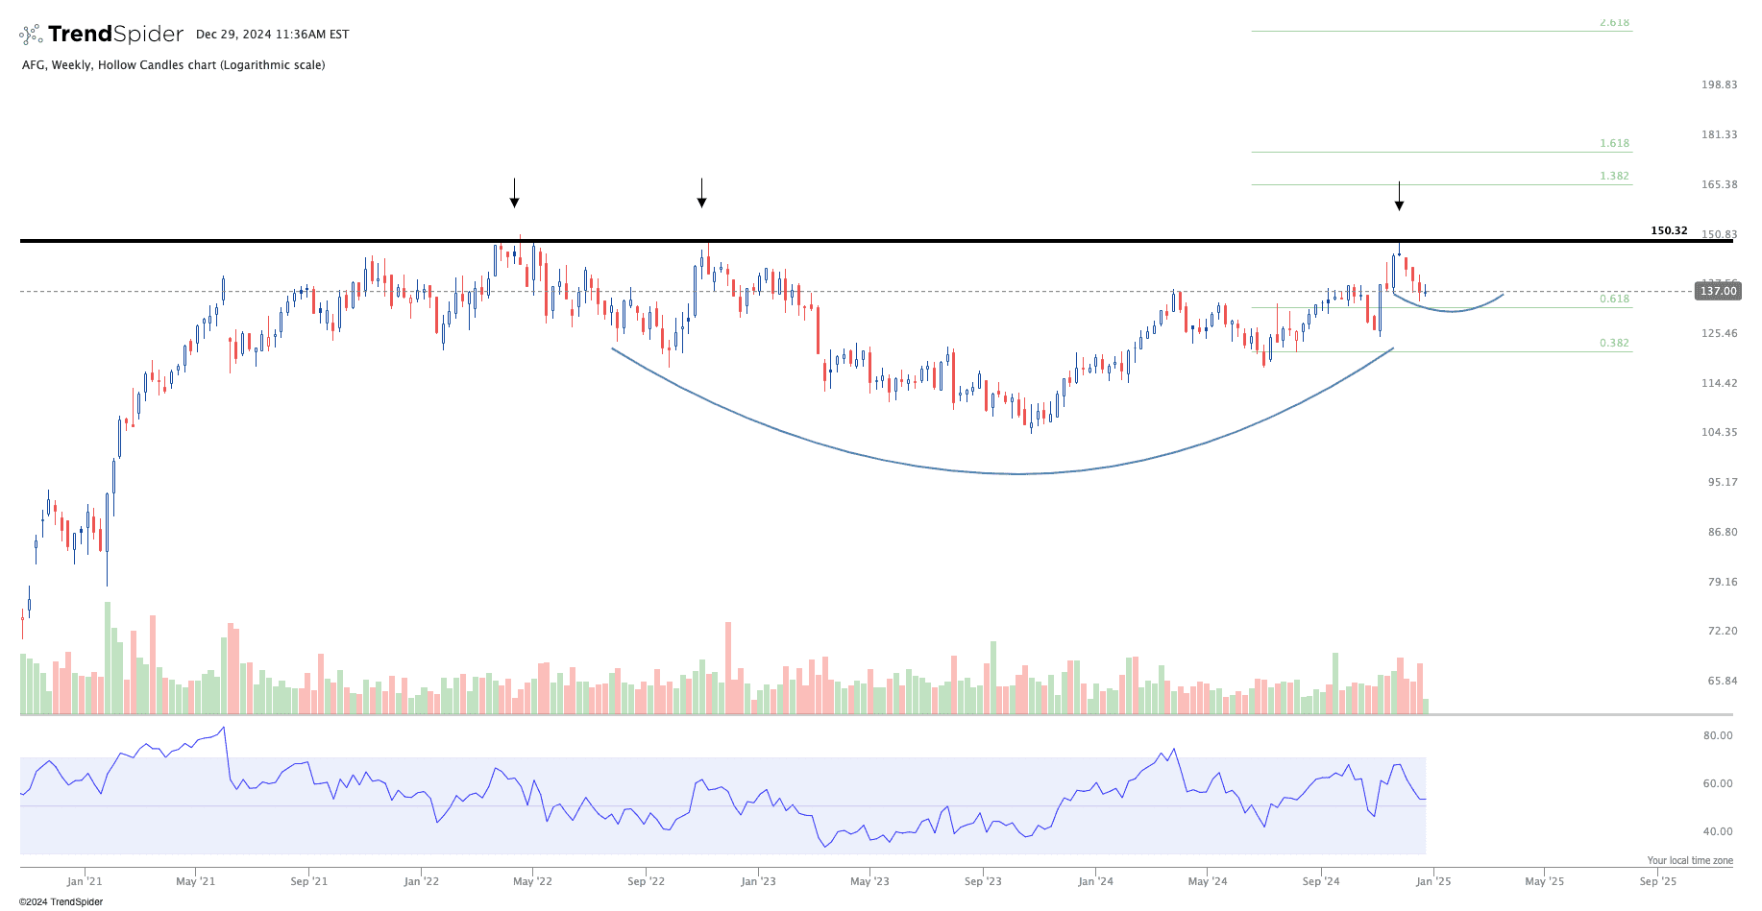The height and width of the screenshot is (911, 1762).
Task: Click the ©2024 TrendSpider copyright text
Action: pos(61,901)
